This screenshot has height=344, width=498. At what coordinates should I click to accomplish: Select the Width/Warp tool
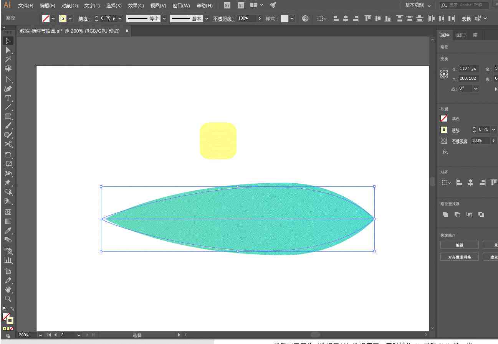pos(8,173)
